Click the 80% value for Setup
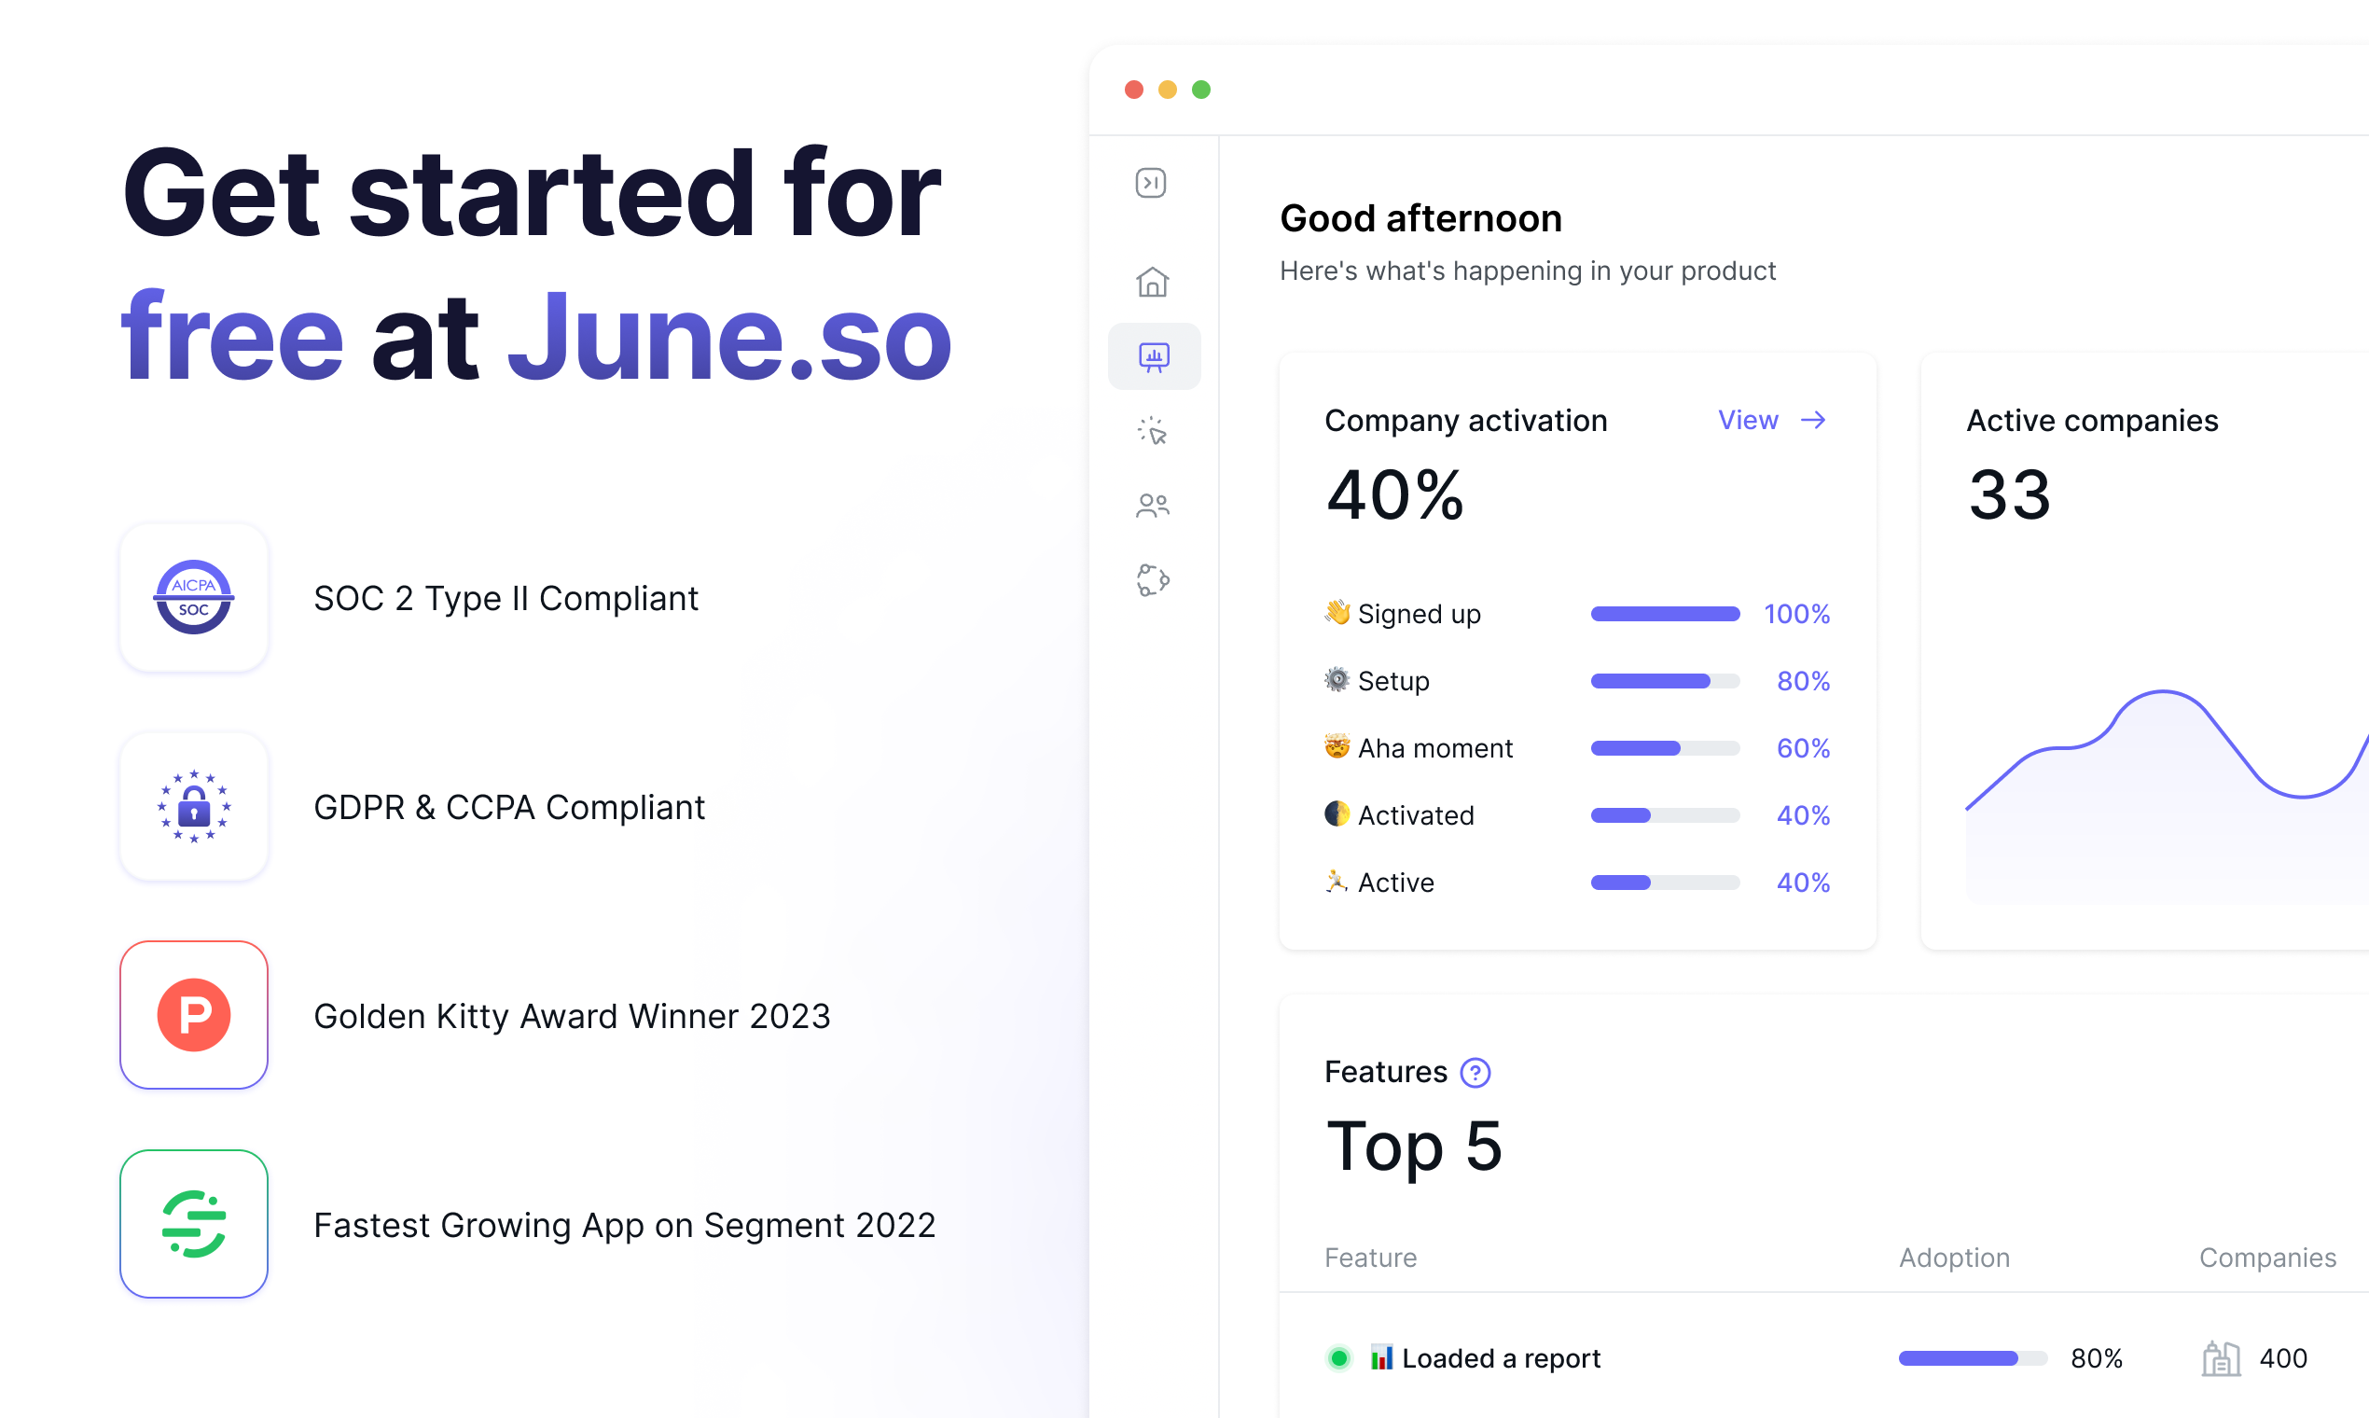Screen dimensions: 2369x1418 1804,680
